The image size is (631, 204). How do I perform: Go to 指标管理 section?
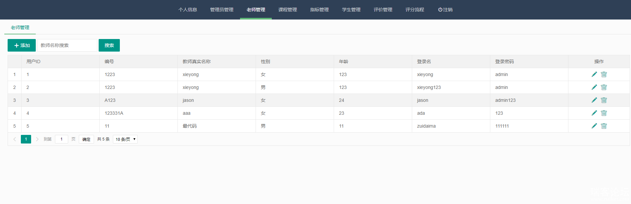pos(319,10)
